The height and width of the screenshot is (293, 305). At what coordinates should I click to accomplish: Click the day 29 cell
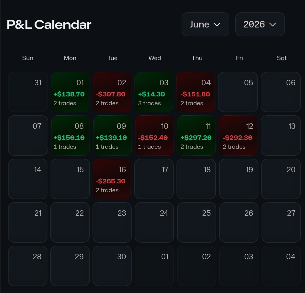pos(70,266)
